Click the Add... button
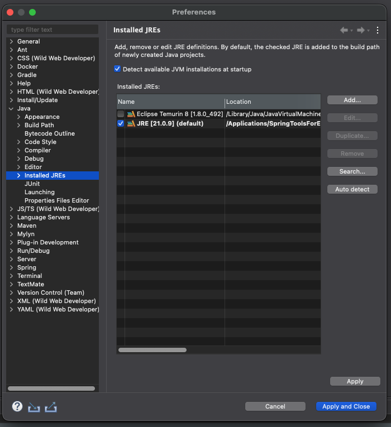This screenshot has width=391, height=427. point(352,100)
